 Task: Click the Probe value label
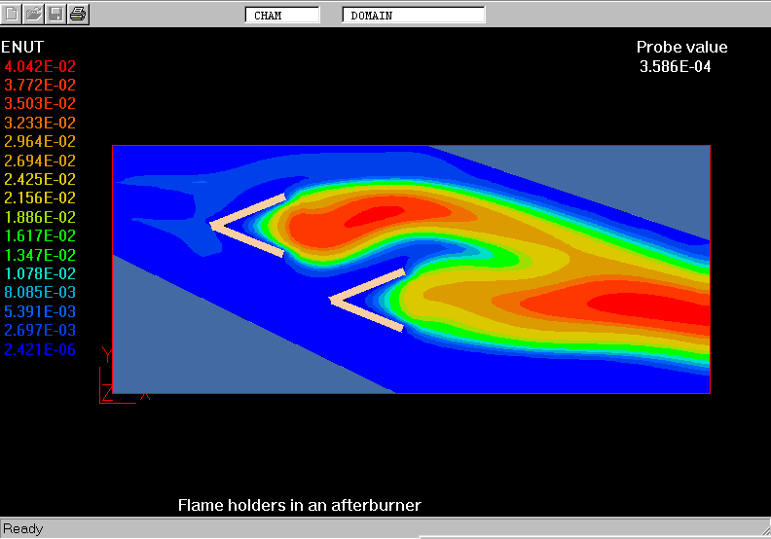pos(681,48)
